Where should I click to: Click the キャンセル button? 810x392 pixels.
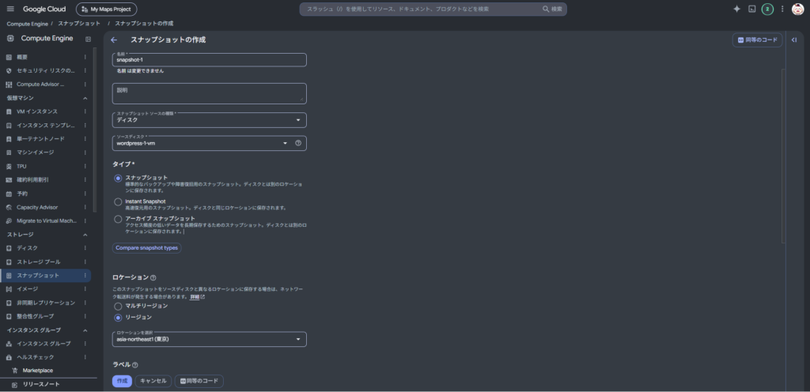tap(153, 381)
